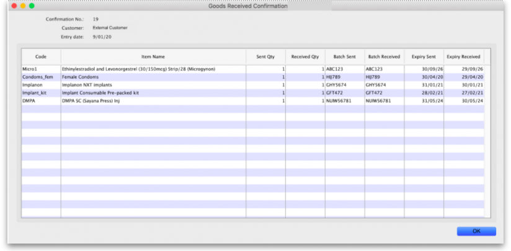The image size is (511, 251).
Task: Click expiry received date 30/05/24
Action: coord(472,100)
